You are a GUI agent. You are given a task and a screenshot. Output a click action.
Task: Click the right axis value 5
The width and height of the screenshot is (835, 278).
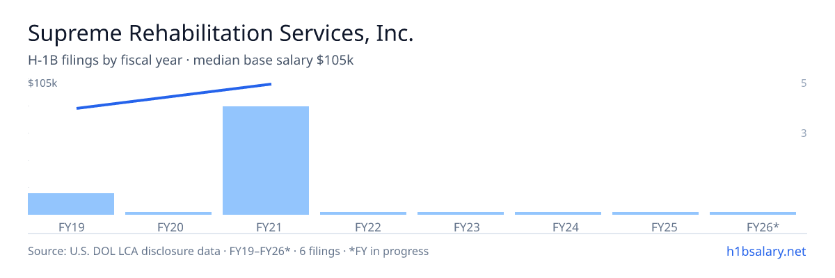point(804,83)
